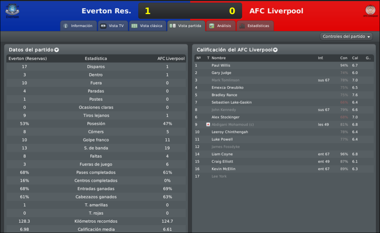The width and height of the screenshot is (380, 233).
Task: Click the Everton club crest icon
Action: click(12, 11)
